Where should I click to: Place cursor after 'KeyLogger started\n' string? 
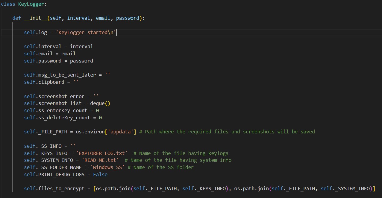116,32
